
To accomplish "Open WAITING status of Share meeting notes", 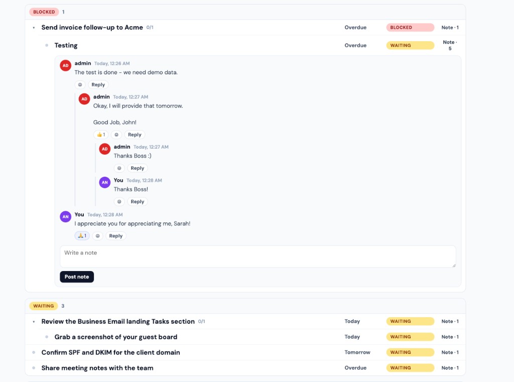I will (410, 368).
